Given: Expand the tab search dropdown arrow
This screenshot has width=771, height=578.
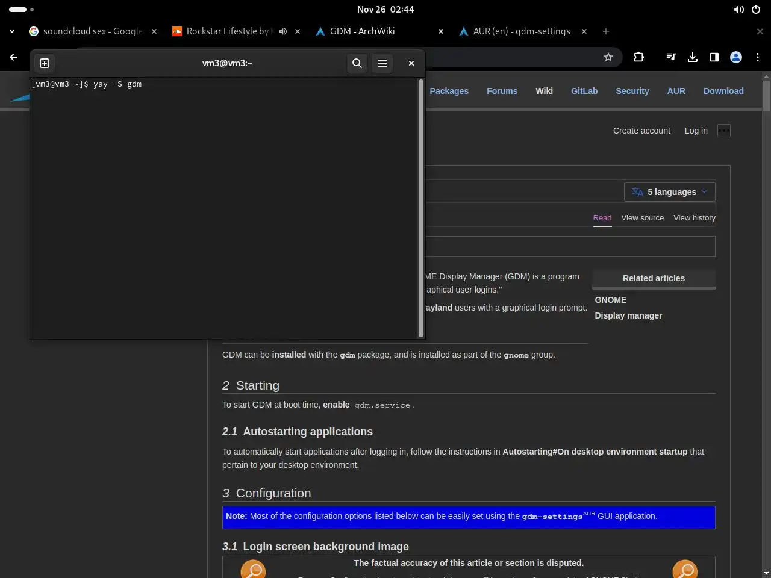Looking at the screenshot, I should [x=12, y=31].
